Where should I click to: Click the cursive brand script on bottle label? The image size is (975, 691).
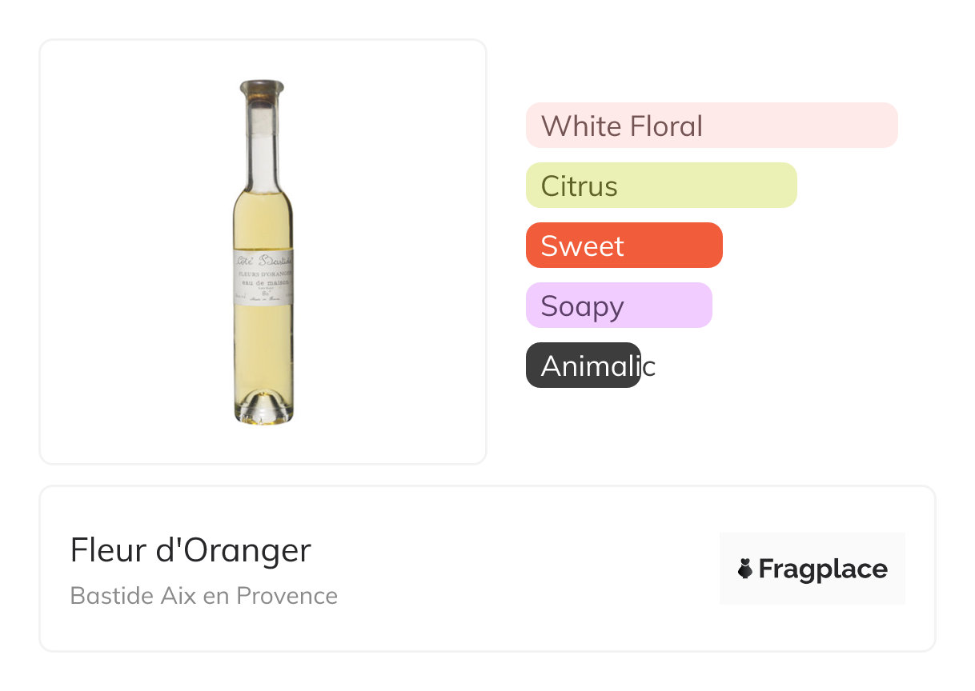pos(263,260)
